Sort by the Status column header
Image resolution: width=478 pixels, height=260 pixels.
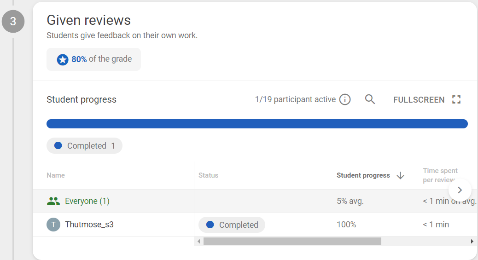pyautogui.click(x=208, y=175)
